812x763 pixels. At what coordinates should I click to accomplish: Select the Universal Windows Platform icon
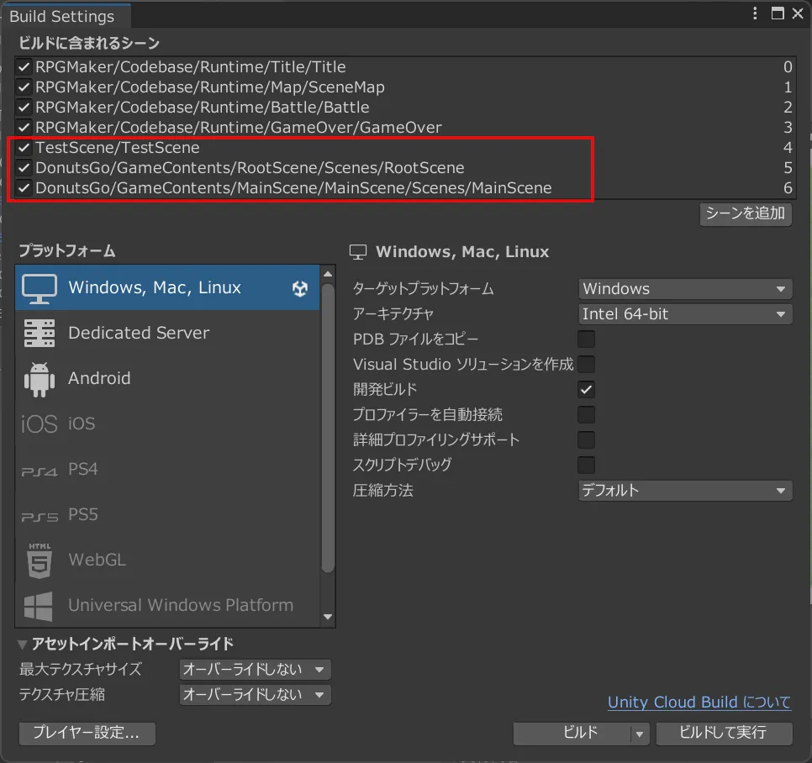[40, 606]
